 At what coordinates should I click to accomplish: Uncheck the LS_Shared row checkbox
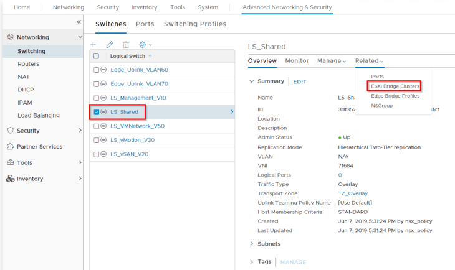(96, 112)
